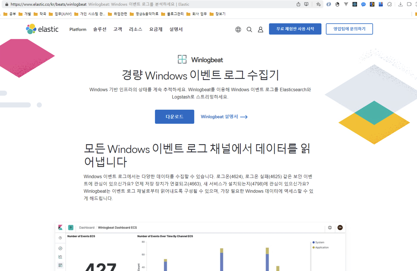
Task: Open the 솔루션 menu
Action: (100, 29)
